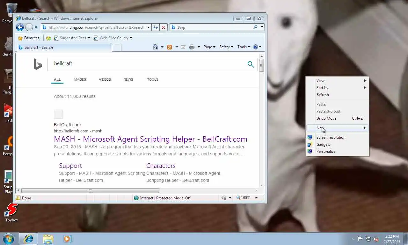The width and height of the screenshot is (408, 245).
Task: Click the BellCraft.com favicon placeholder
Action: [58, 114]
